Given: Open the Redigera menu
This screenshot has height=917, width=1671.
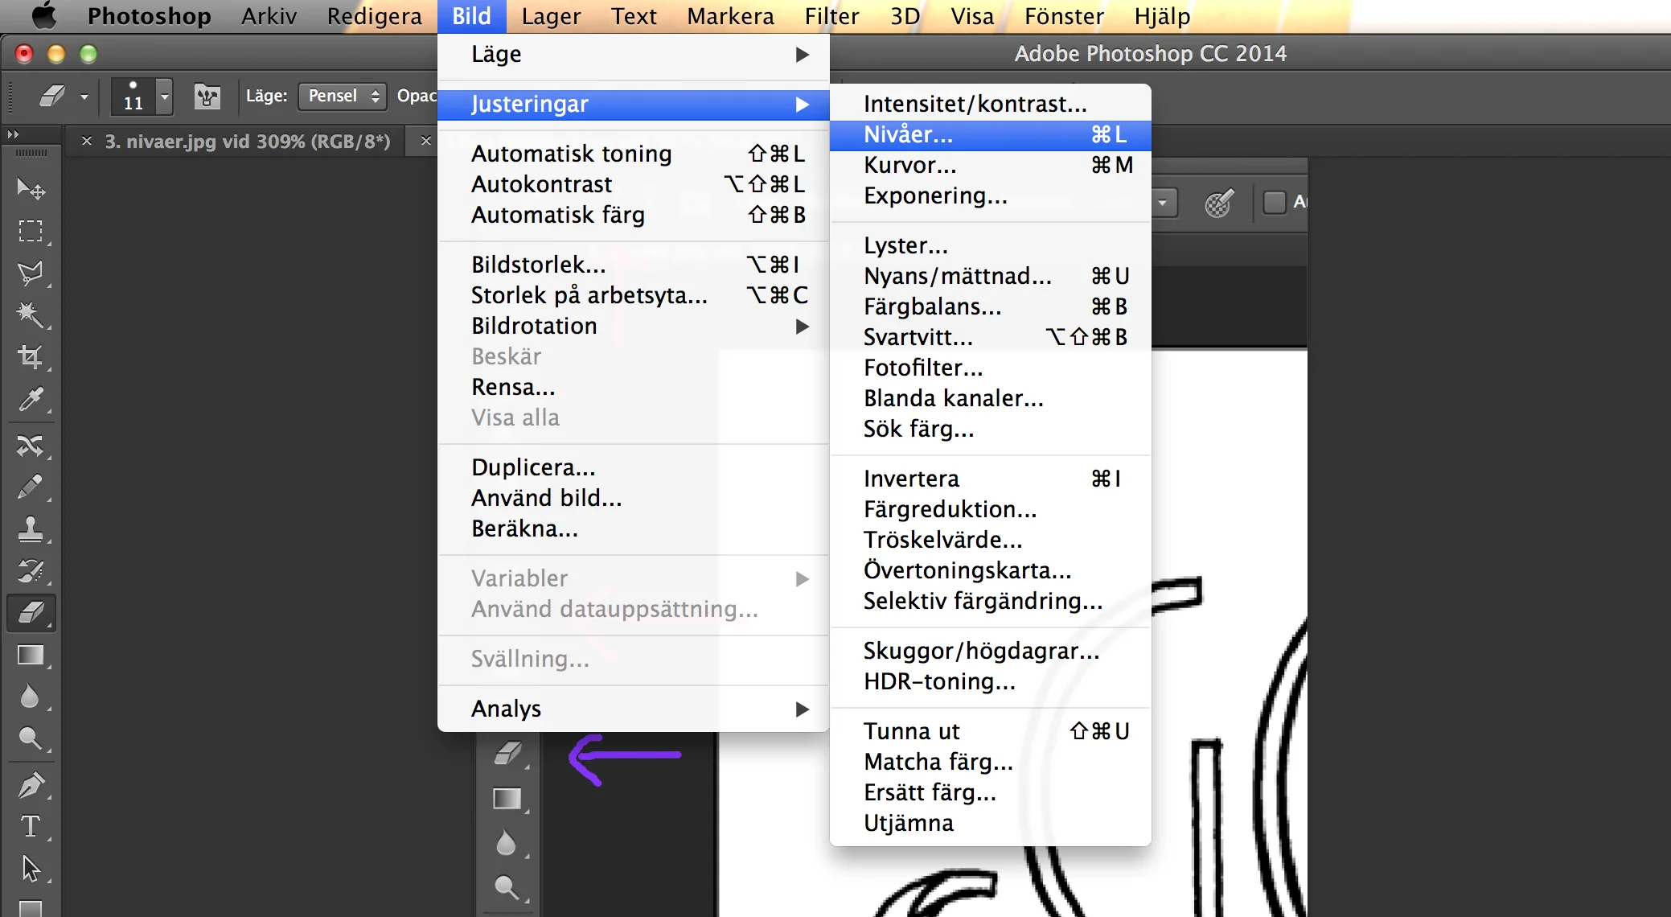Looking at the screenshot, I should point(374,16).
